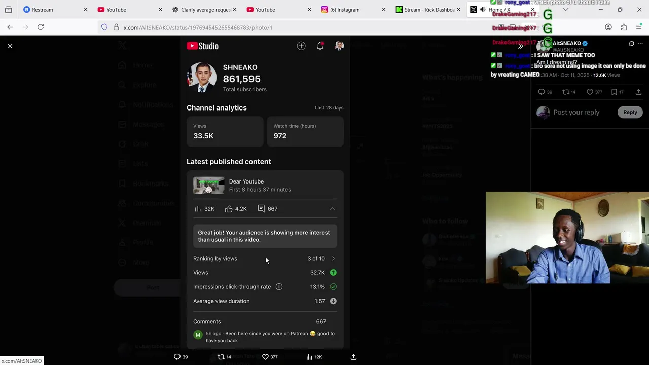Click the M commenter avatar

coord(198,335)
